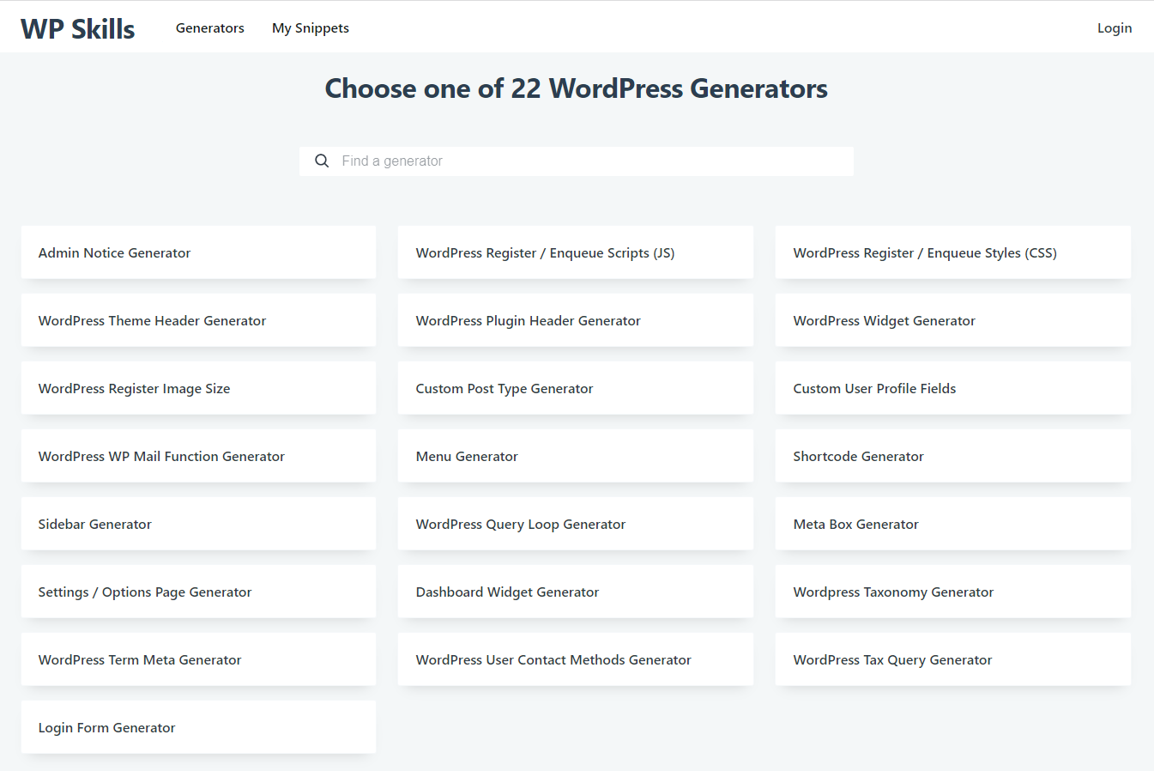Screen dimensions: 1154x771
Task: Open the WordPress Query Loop Generator
Action: (x=575, y=523)
